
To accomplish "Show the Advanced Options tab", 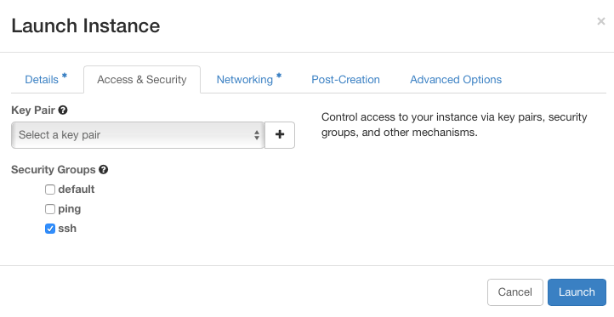I will tap(456, 79).
